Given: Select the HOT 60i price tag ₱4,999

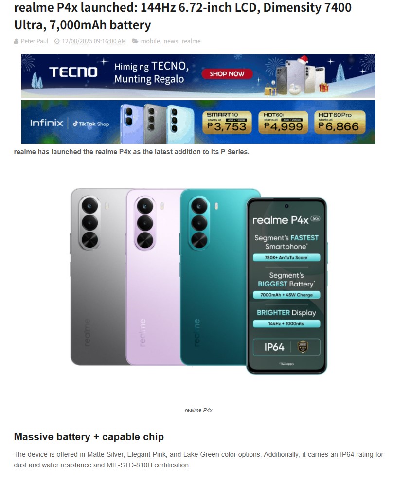Looking at the screenshot, I should point(283,122).
